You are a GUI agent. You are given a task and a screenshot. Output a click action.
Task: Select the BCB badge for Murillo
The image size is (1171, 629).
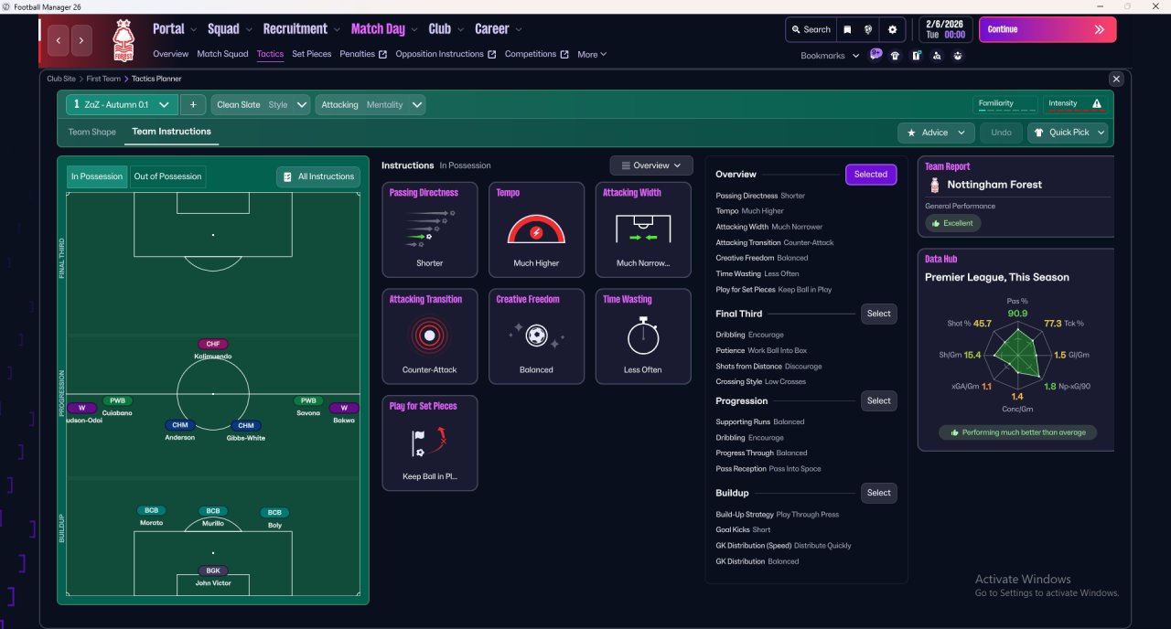[x=212, y=511]
